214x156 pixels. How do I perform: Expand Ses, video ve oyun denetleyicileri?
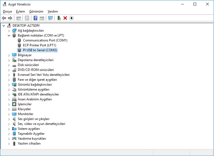(9, 124)
